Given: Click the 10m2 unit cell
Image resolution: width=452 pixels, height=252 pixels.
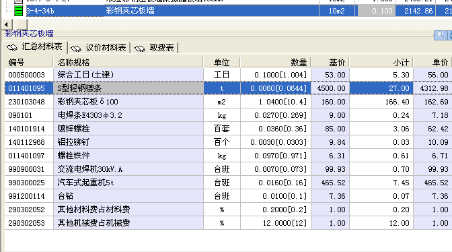Looking at the screenshot, I should point(337,11).
